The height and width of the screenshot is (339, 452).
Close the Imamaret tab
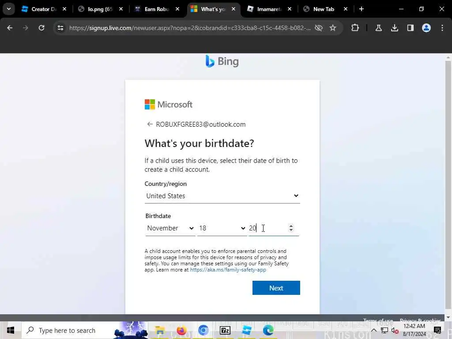point(290,9)
